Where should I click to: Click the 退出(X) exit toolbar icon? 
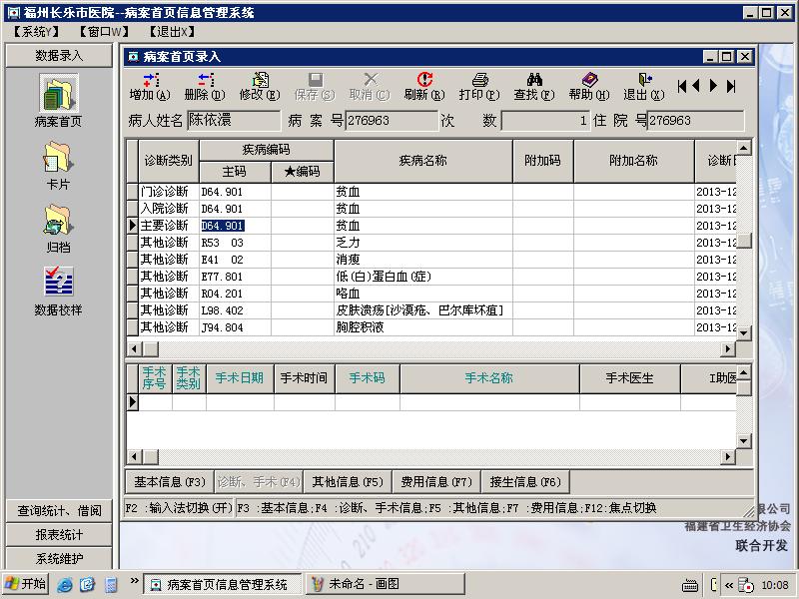(644, 87)
